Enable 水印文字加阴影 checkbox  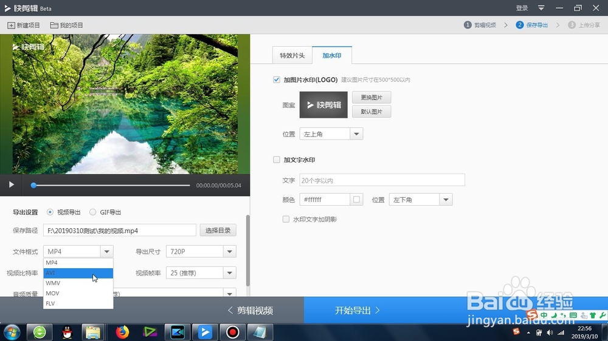tap(286, 219)
